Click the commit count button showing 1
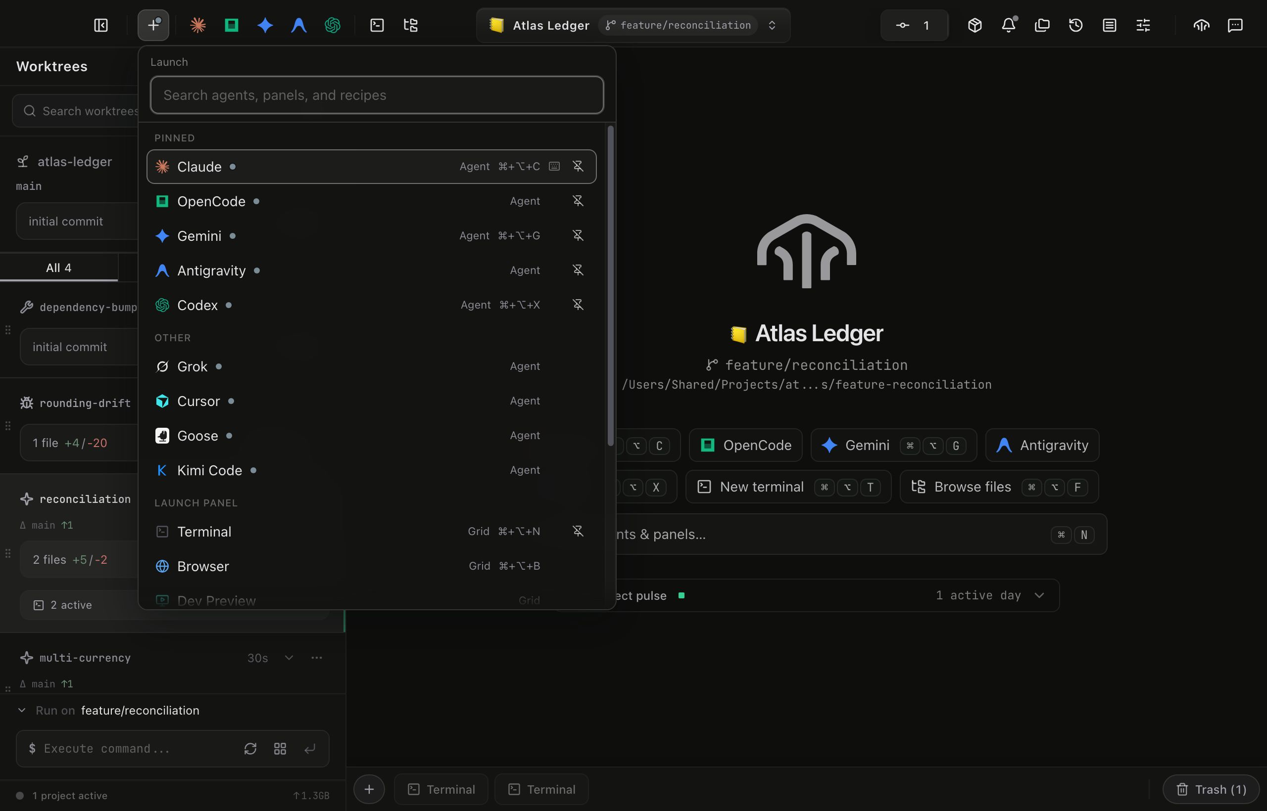The image size is (1267, 811). click(x=915, y=25)
